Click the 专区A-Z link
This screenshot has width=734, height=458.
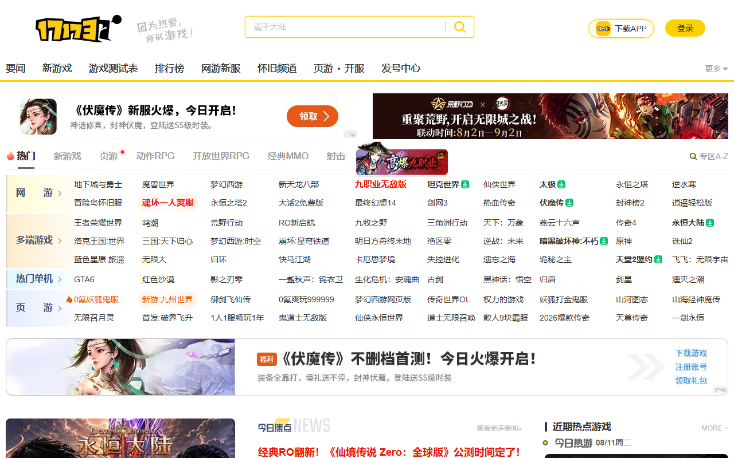tap(713, 156)
